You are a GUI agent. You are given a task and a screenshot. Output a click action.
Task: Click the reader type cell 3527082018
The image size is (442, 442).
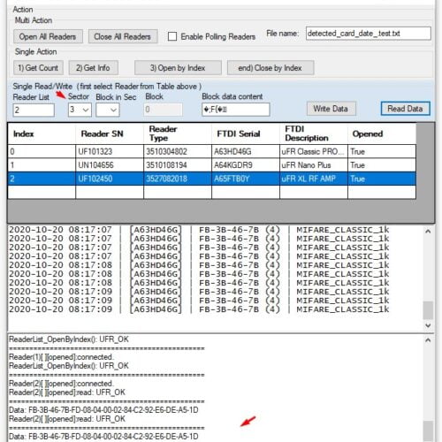pos(178,179)
